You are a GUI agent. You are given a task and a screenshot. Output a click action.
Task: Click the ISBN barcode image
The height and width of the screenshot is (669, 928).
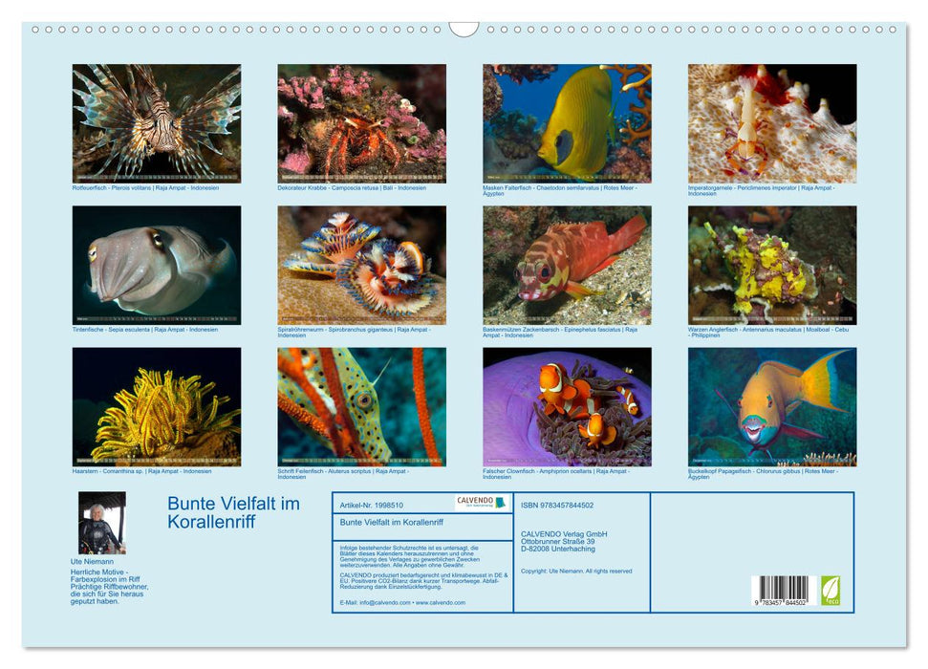[x=780, y=591]
